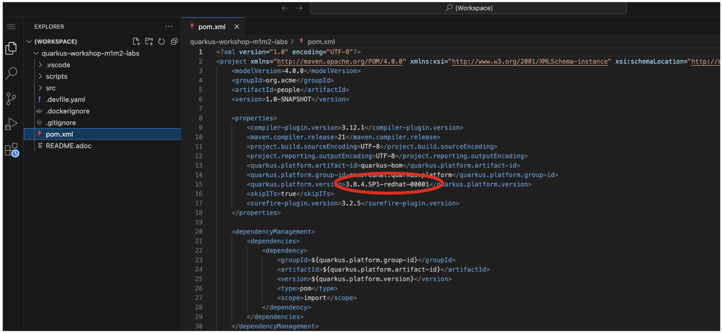Open the Source Control view
The height and width of the screenshot is (333, 722).
click(x=11, y=98)
